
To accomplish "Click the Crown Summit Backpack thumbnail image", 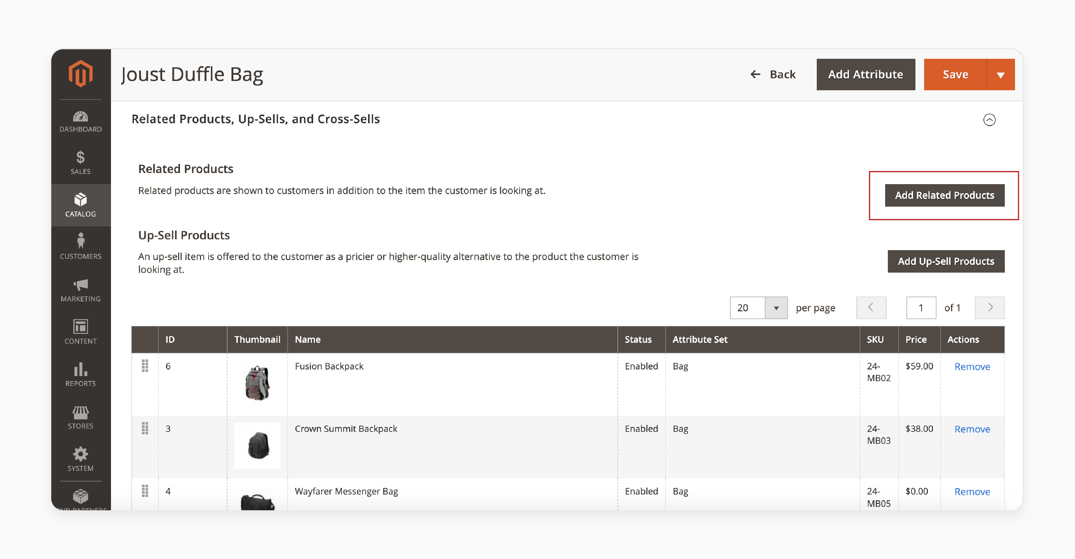I will pyautogui.click(x=257, y=446).
